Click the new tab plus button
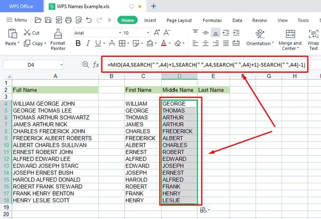The width and height of the screenshot is (321, 219). pyautogui.click(x=154, y=6)
